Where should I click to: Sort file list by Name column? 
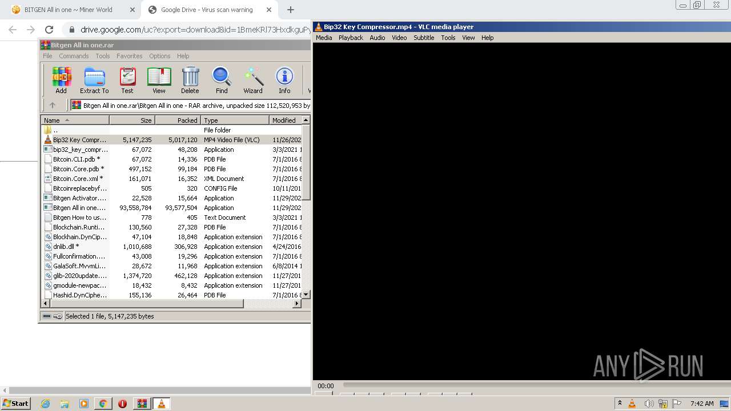click(75, 120)
